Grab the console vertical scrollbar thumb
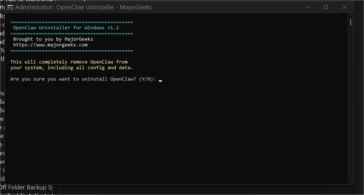Viewport: 364px width, 195px height. 351,22
